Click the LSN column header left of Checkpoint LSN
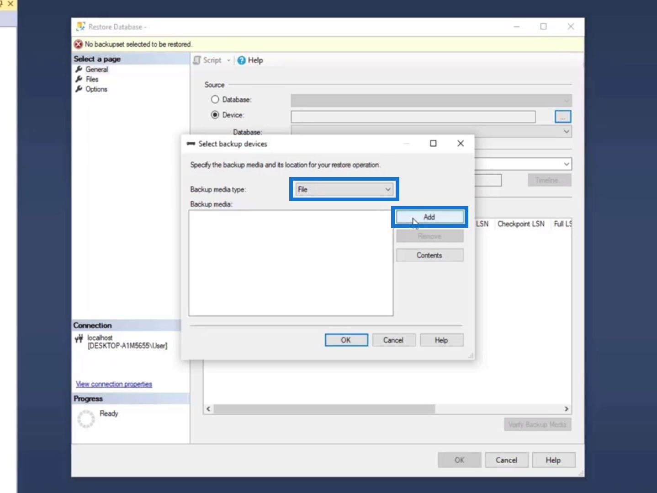The image size is (657, 493). tap(482, 224)
